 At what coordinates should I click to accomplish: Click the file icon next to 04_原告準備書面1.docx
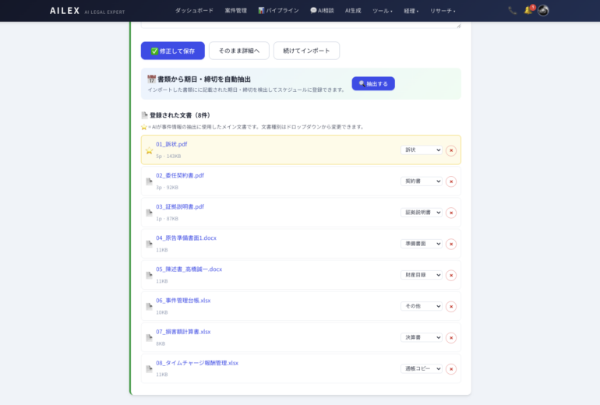(149, 244)
